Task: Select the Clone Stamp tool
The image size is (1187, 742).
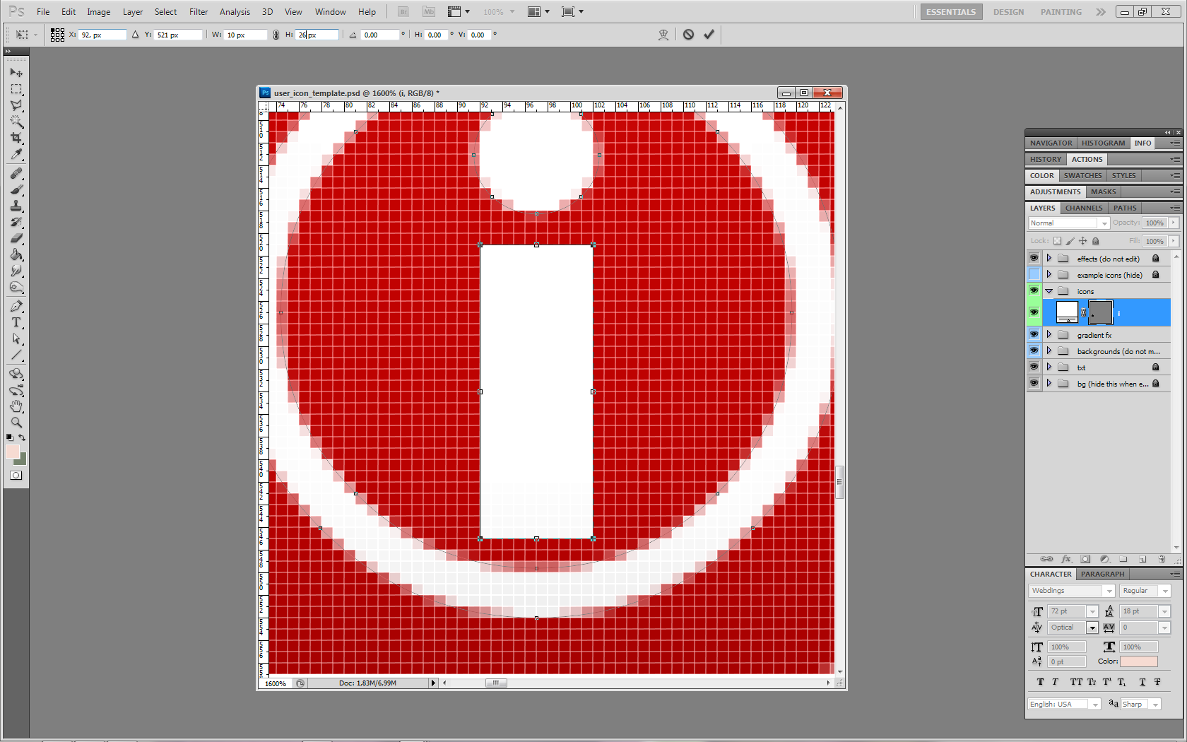Action: pos(16,206)
